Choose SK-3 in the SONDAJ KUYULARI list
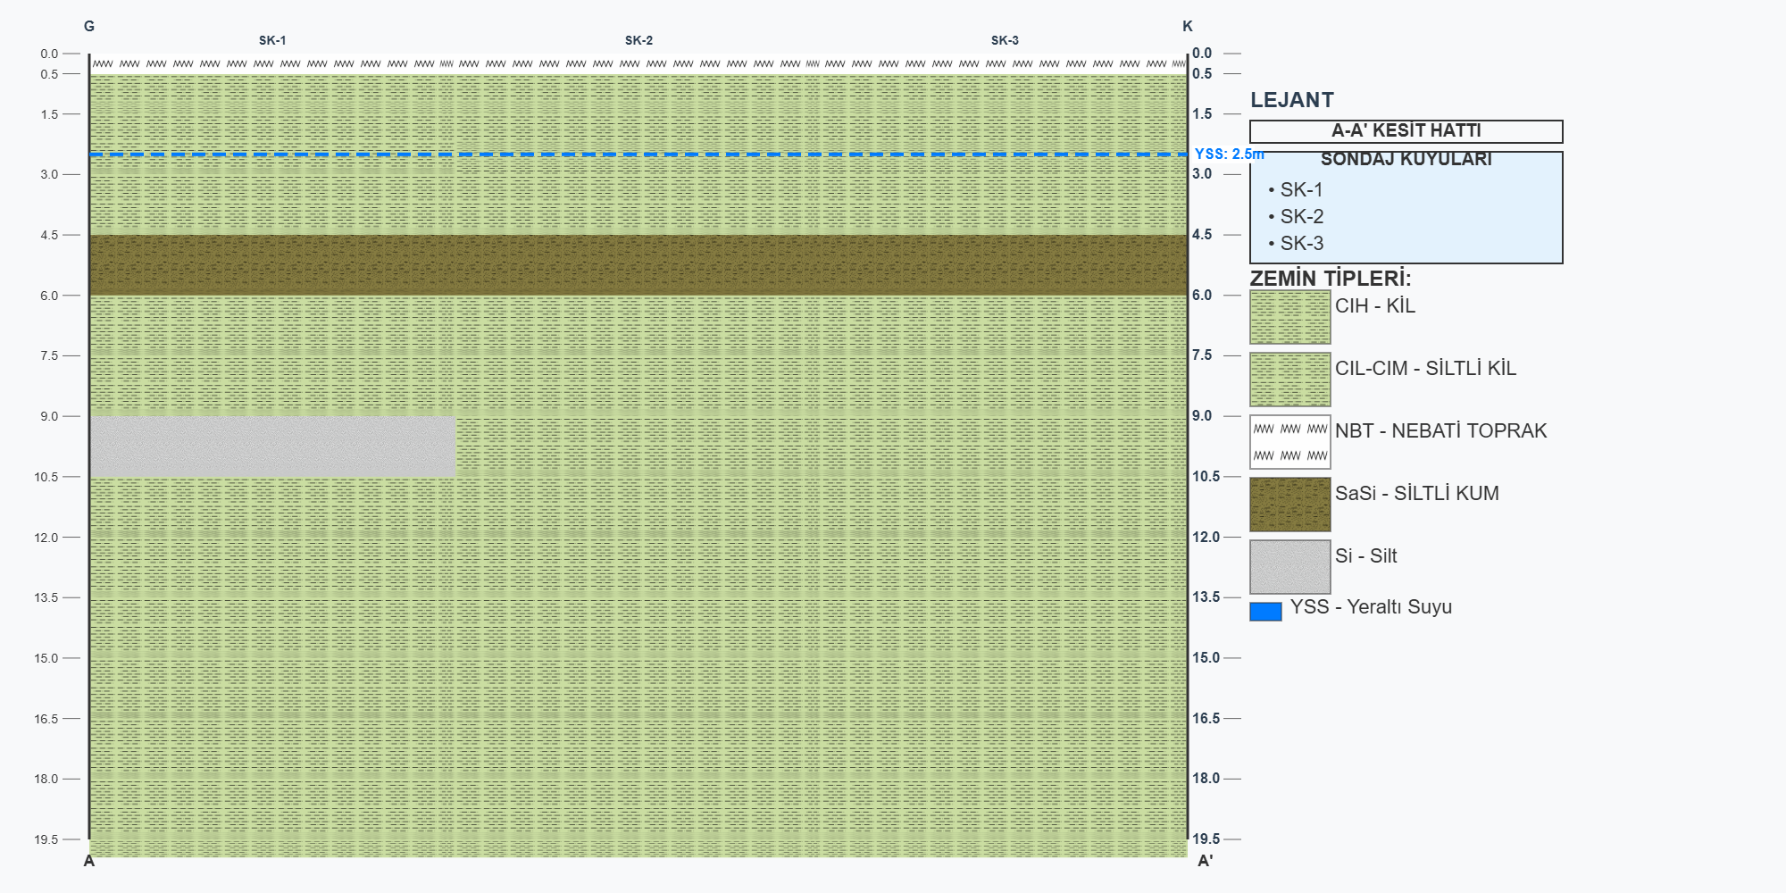This screenshot has height=893, width=1786. (1301, 244)
